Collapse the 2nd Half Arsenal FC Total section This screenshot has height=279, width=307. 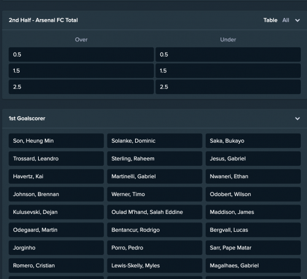pyautogui.click(x=297, y=20)
